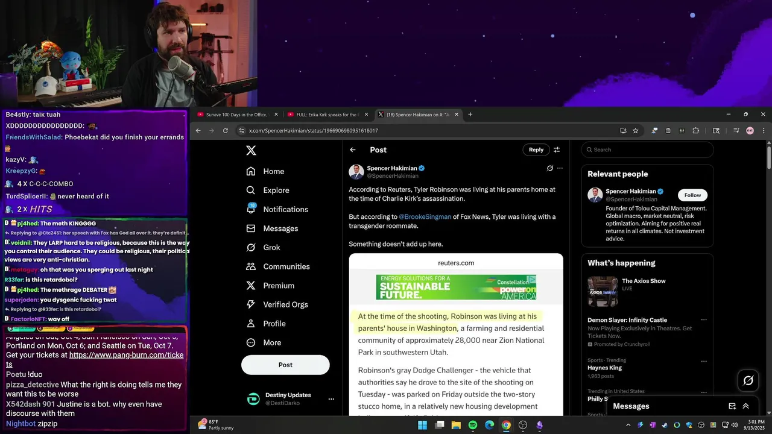Click the reuters.com embedded screenshot image

(456, 335)
